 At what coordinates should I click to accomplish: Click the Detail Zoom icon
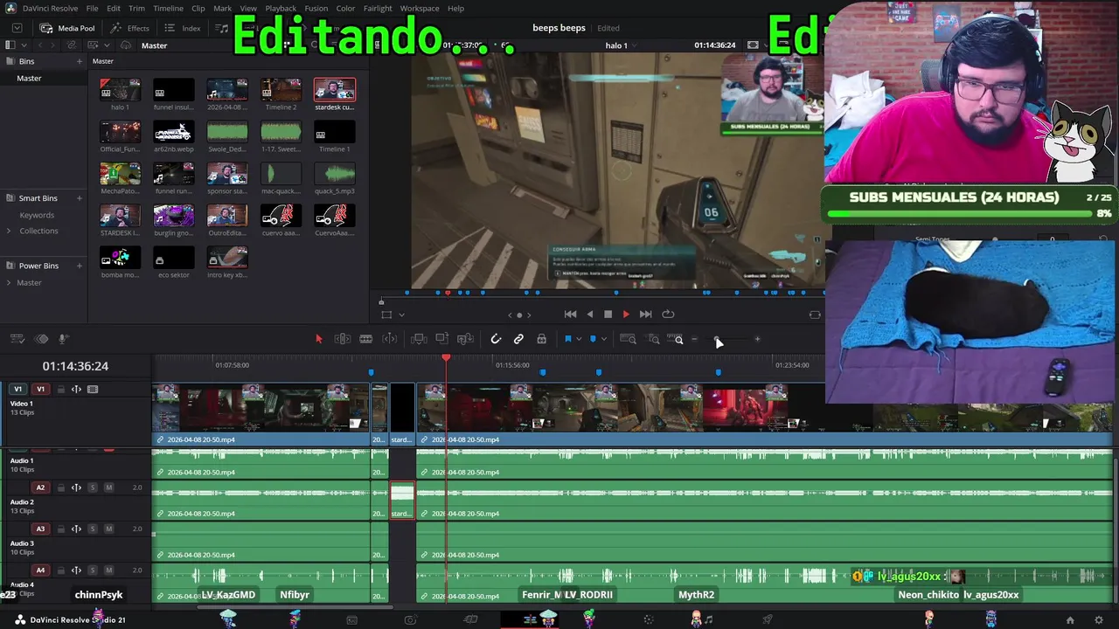[x=653, y=339]
